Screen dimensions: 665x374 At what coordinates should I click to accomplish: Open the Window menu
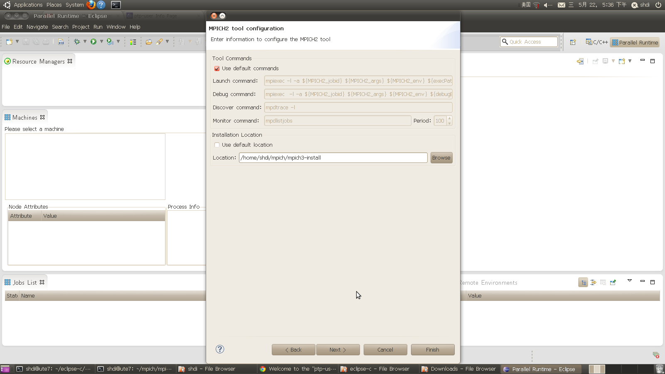coord(116,27)
